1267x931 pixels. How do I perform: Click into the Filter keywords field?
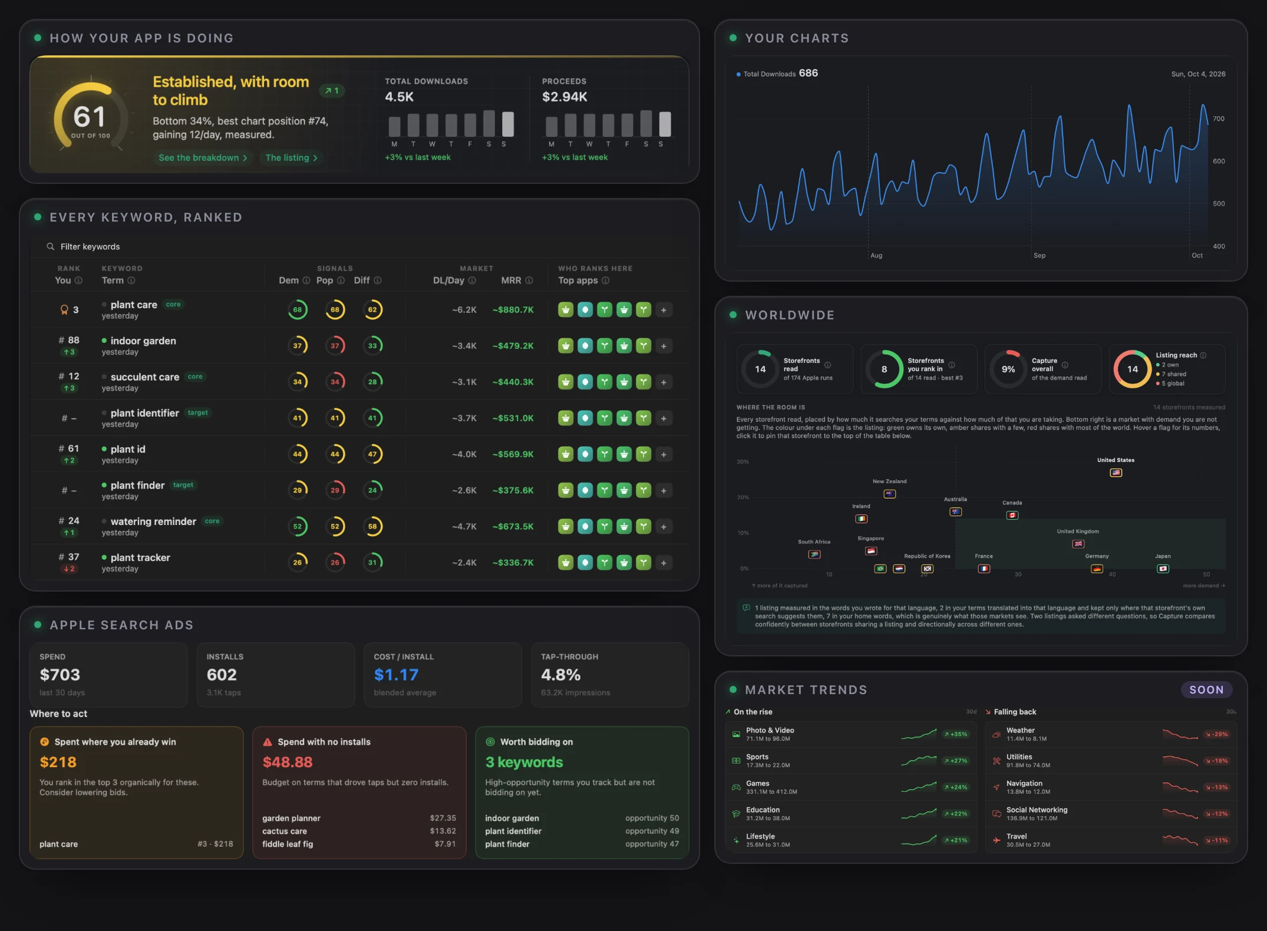click(359, 246)
